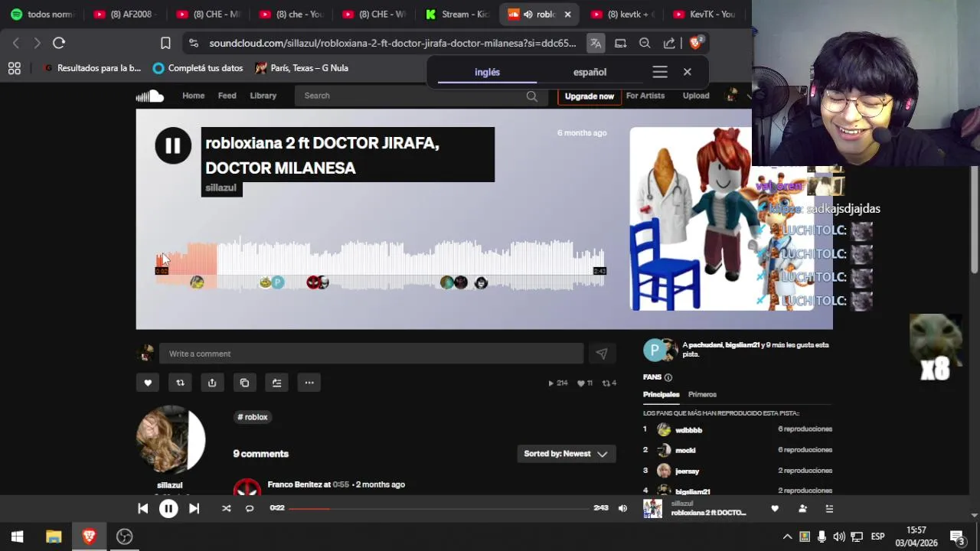This screenshot has height=551, width=980.
Task: Close the translate popup
Action: click(x=687, y=72)
